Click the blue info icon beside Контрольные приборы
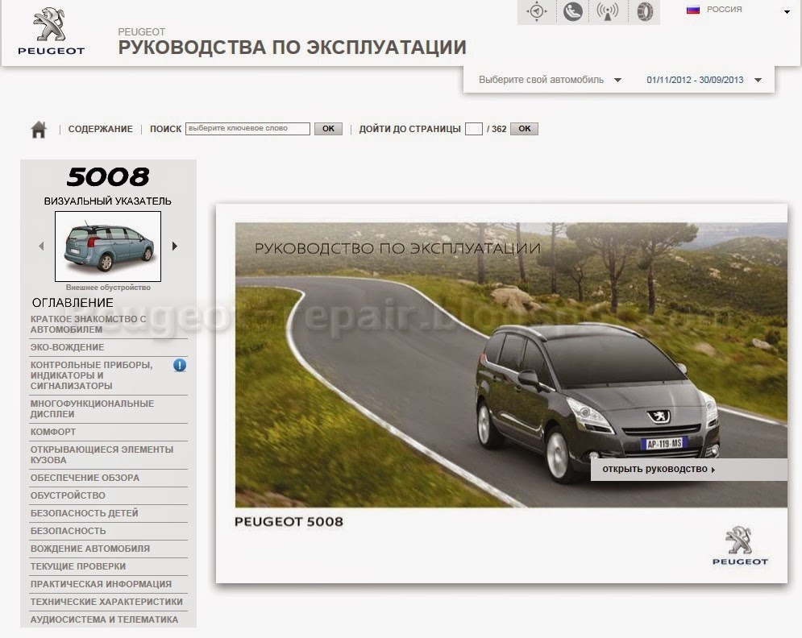 180,365
